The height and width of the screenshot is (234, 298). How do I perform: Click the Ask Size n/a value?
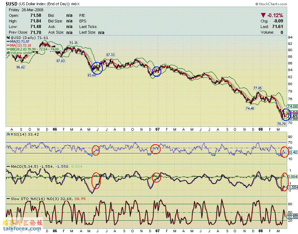69,32
